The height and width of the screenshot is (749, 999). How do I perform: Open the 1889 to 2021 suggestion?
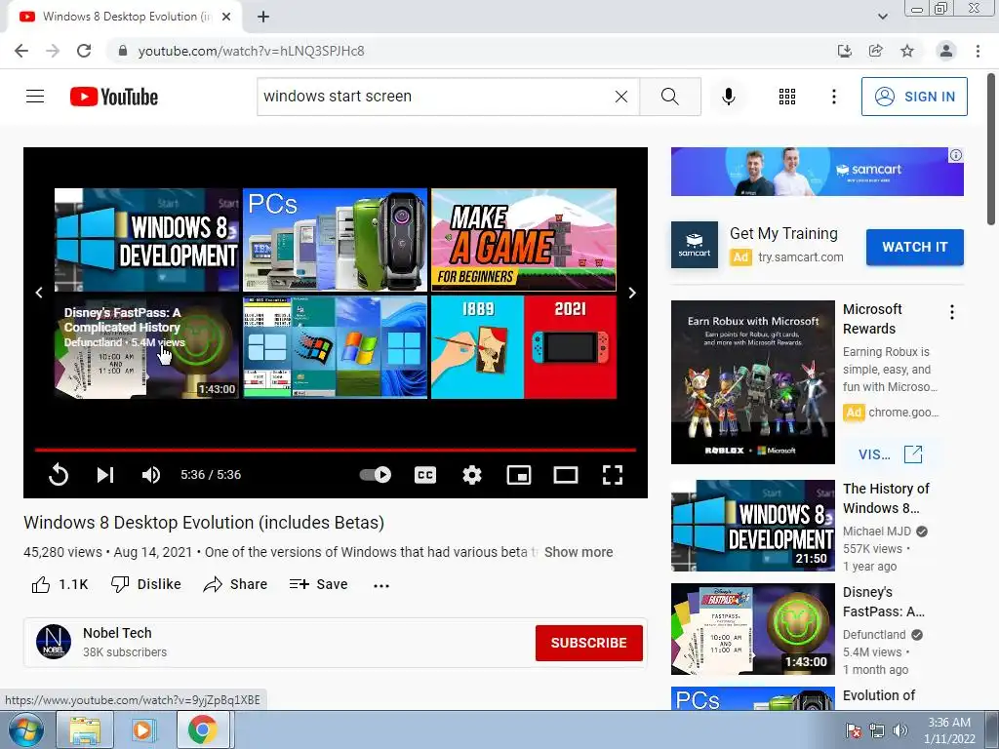click(524, 347)
